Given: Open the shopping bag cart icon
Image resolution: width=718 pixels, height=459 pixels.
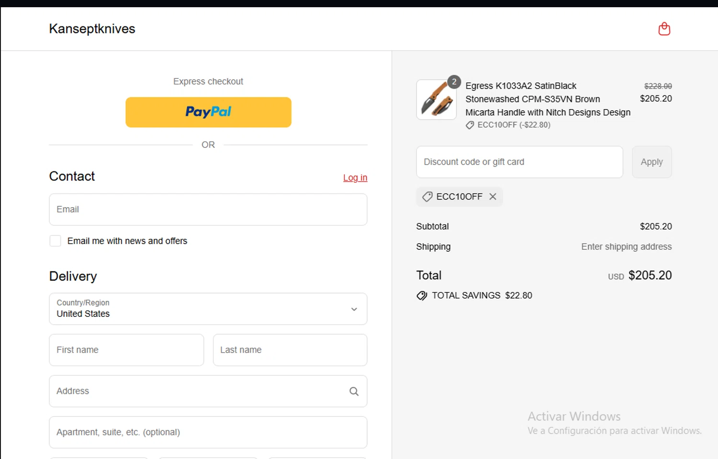Looking at the screenshot, I should pyautogui.click(x=664, y=29).
